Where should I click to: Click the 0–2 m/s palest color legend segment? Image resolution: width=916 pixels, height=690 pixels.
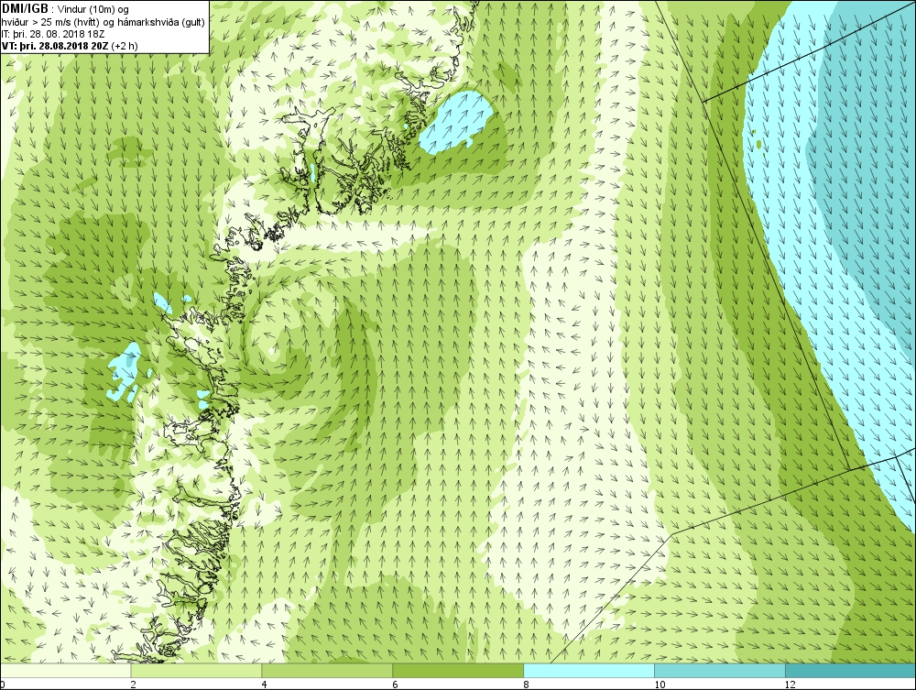click(x=66, y=670)
